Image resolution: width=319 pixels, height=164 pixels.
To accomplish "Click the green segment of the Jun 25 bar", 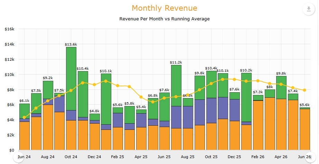I will [x=165, y=107].
